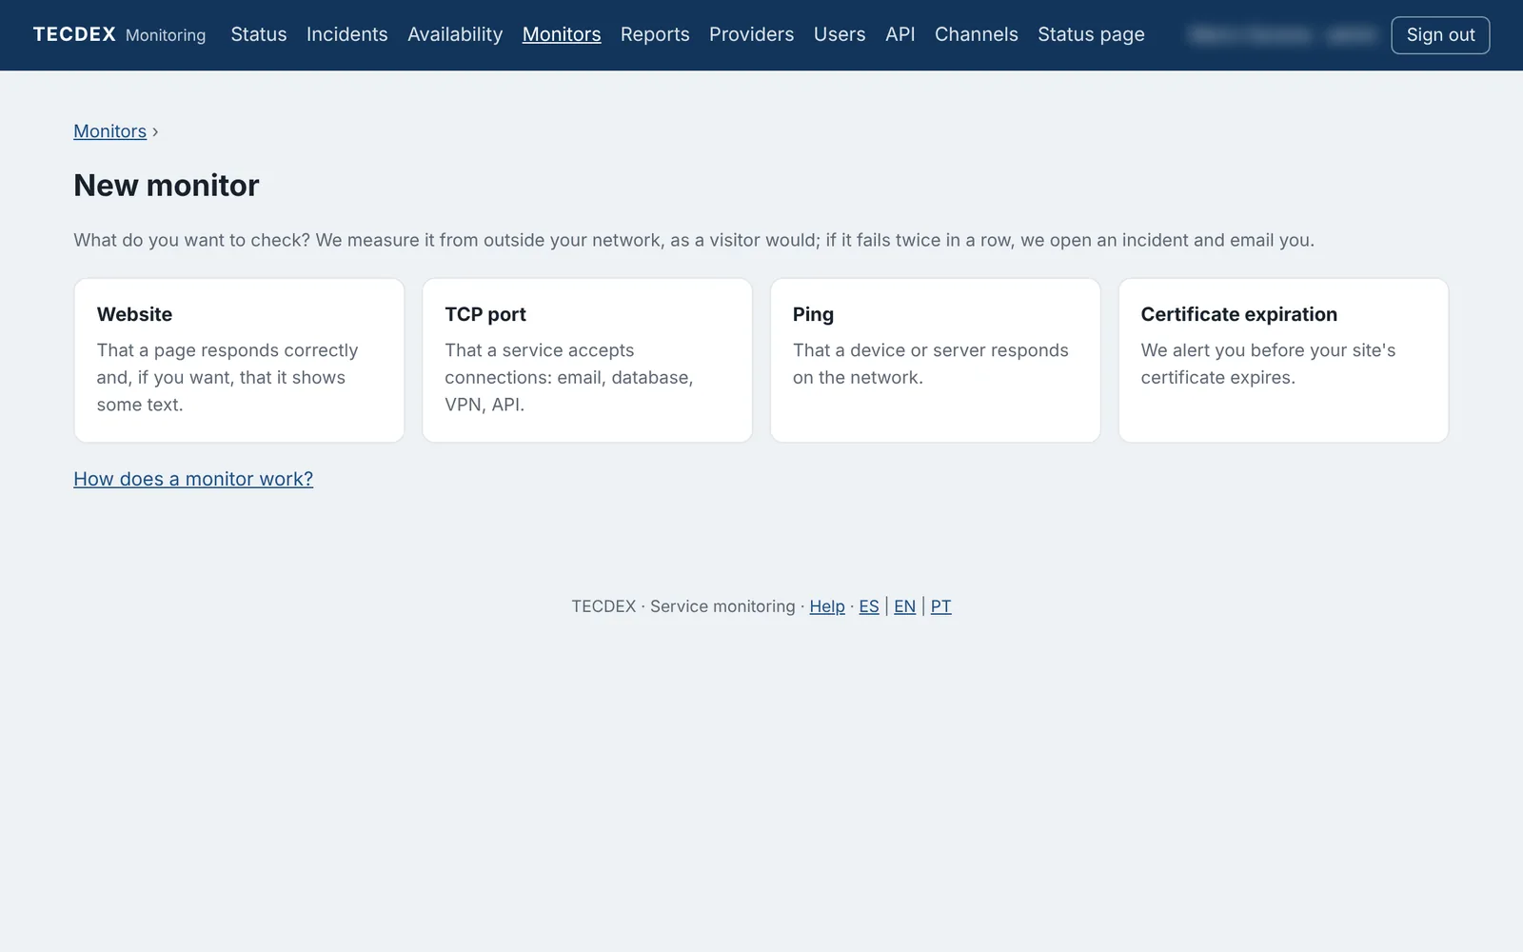Go to Providers in the navbar
Image resolution: width=1523 pixels, height=952 pixels.
click(x=751, y=34)
